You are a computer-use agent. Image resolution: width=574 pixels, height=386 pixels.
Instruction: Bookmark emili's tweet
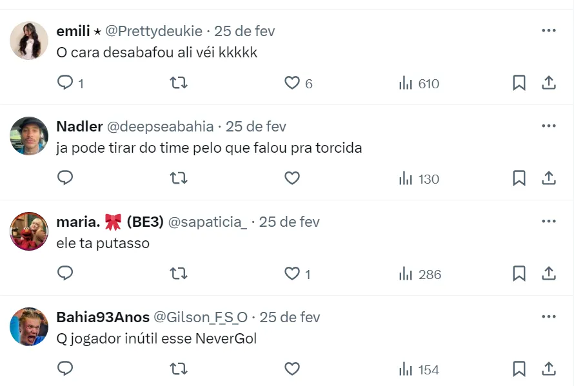(x=519, y=83)
